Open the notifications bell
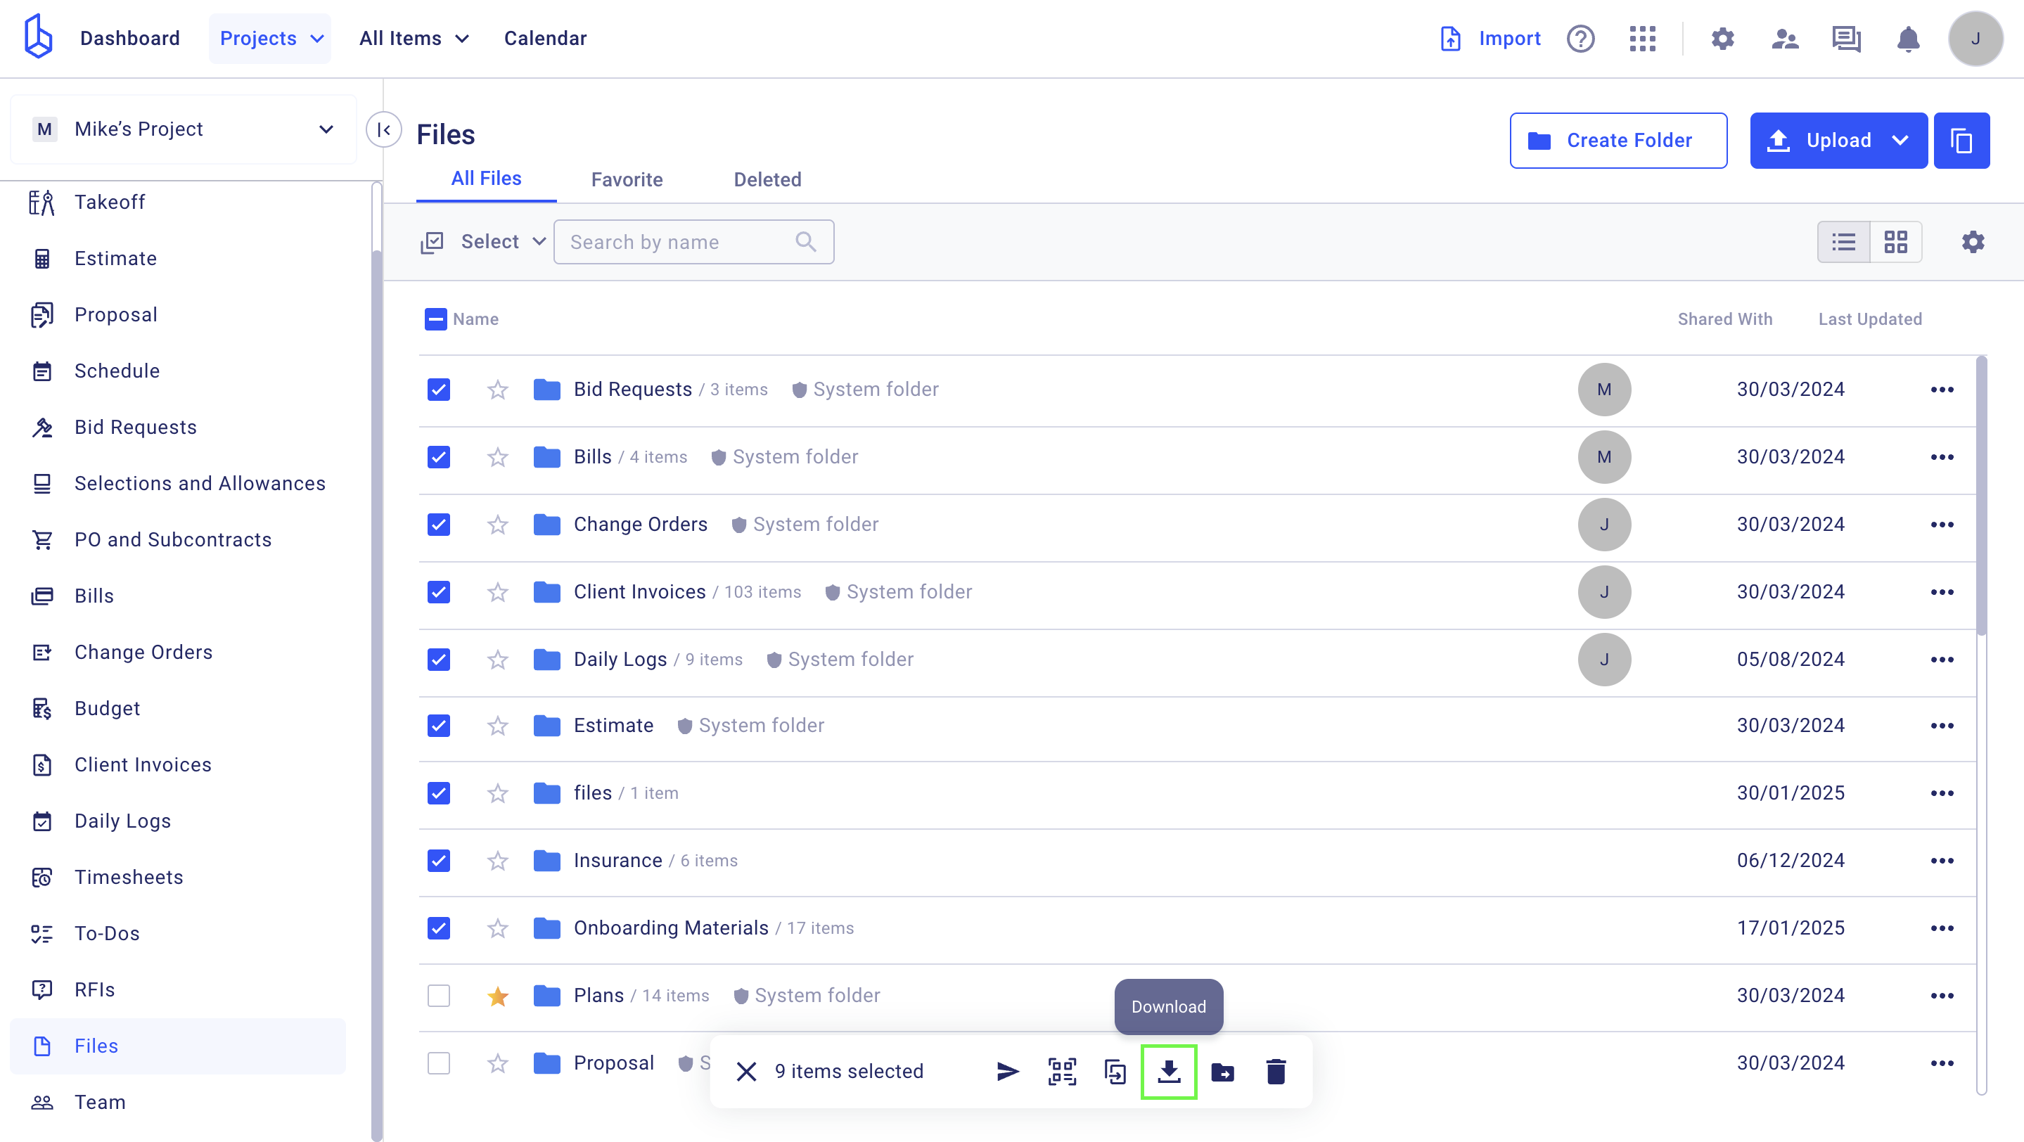 1908,39
